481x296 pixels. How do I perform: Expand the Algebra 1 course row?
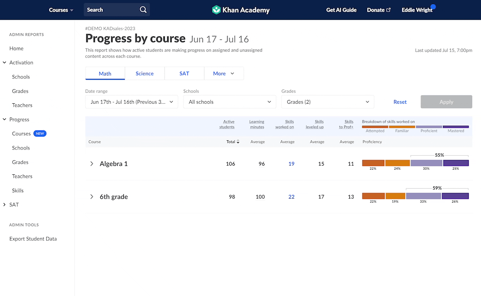point(92,164)
